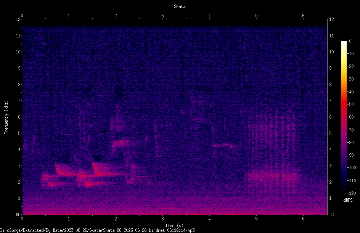Click the "-100" color scale value

coord(351,168)
